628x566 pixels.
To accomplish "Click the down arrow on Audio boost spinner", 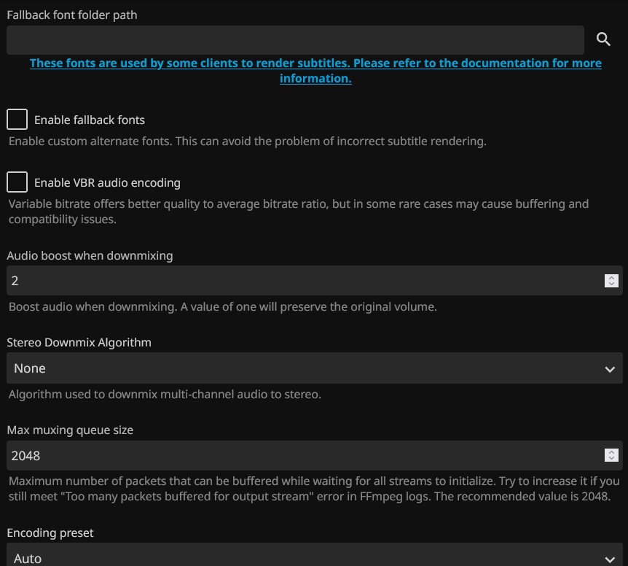I will coord(611,284).
